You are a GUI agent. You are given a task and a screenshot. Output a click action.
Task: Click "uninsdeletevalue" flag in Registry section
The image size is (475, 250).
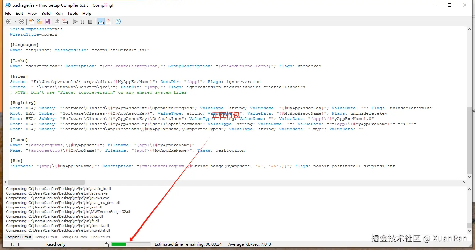pos(411,108)
